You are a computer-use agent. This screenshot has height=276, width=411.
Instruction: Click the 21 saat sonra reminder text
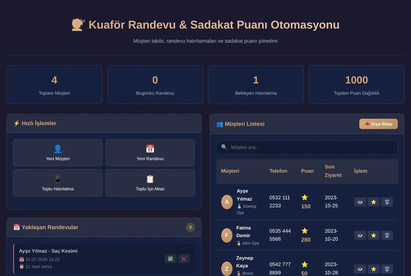[36, 266]
